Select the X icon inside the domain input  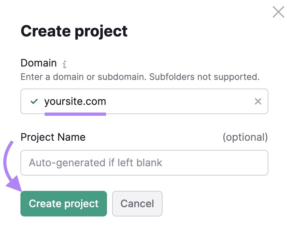(x=258, y=101)
